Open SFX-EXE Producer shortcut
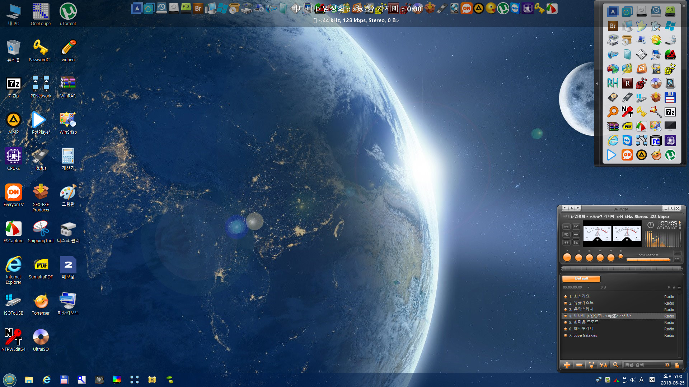The image size is (689, 387). coord(41,198)
